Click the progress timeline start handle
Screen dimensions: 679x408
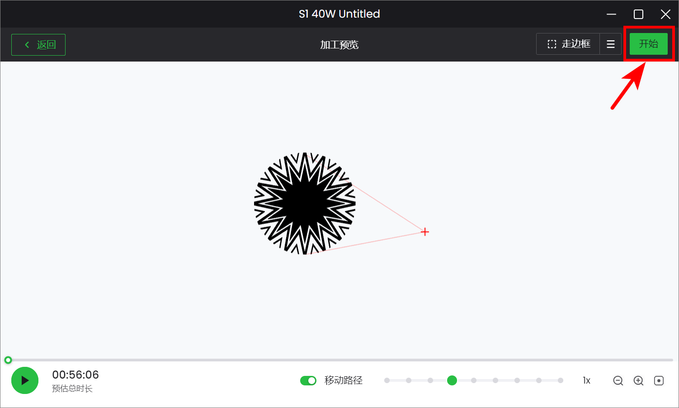(8, 360)
